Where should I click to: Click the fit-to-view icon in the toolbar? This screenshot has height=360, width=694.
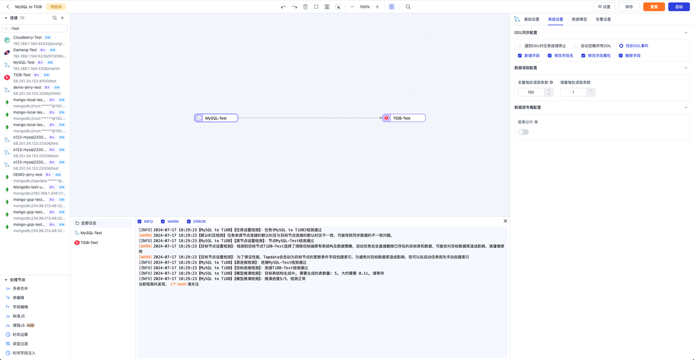coord(316,7)
